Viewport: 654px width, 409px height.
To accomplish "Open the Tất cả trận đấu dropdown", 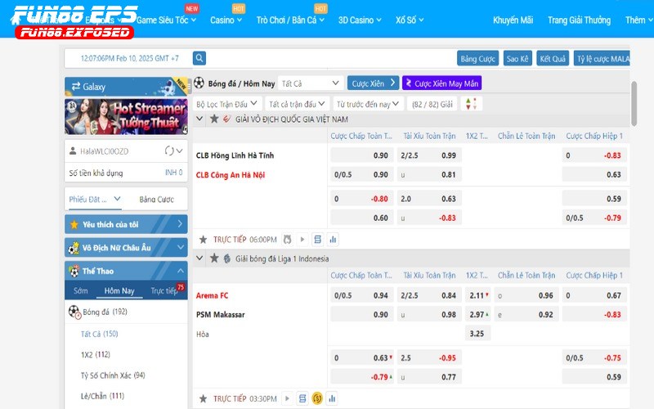I will pyautogui.click(x=297, y=104).
